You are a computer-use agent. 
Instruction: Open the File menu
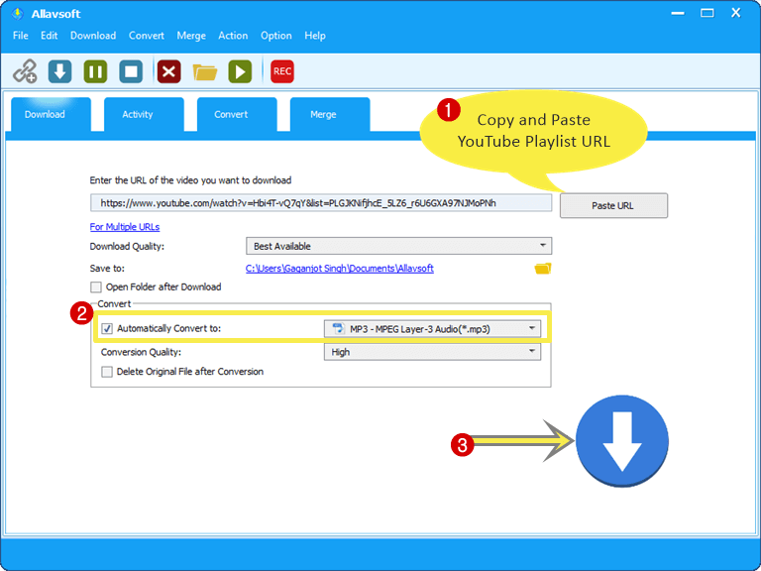[x=21, y=36]
